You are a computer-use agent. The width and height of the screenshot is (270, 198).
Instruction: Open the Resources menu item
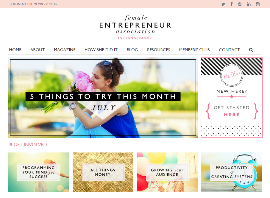pos(159,50)
